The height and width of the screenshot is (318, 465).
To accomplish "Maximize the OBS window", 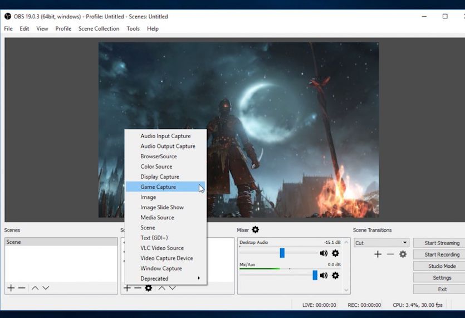I will tap(445, 16).
